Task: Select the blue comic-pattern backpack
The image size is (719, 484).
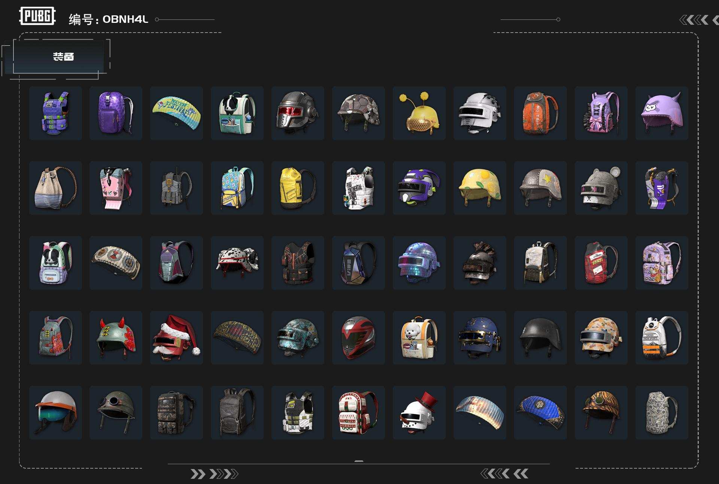Action: coord(237,188)
